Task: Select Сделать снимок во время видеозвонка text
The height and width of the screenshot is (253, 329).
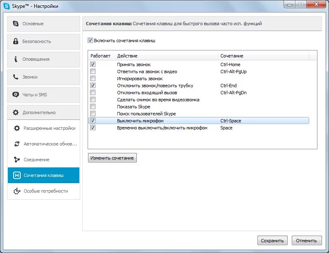Action: point(158,100)
